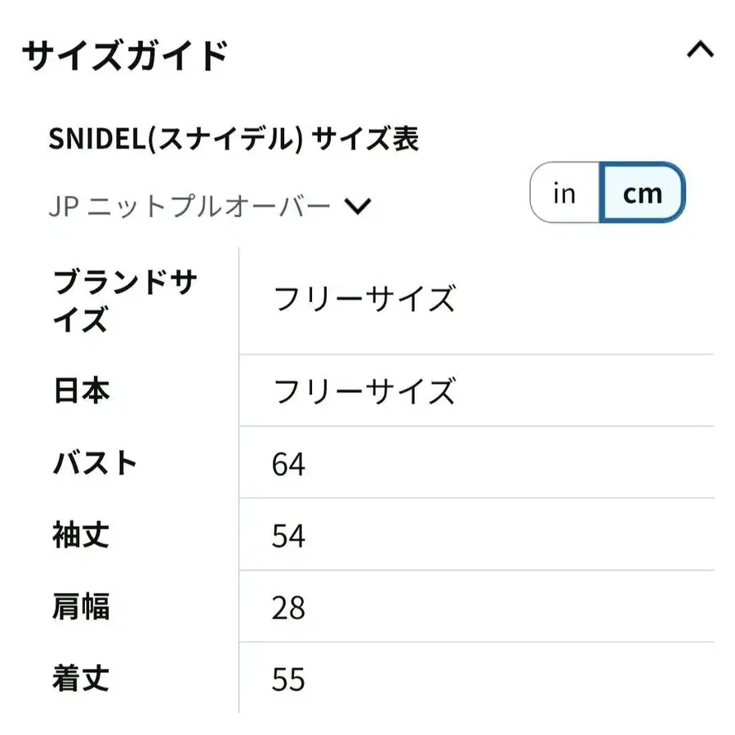The image size is (735, 735).
Task: Switch the unit toggle to inches
Action: pos(563,193)
